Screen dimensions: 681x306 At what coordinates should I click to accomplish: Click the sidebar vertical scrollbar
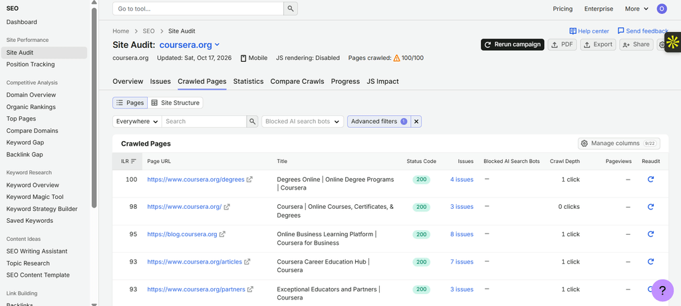pos(94,108)
